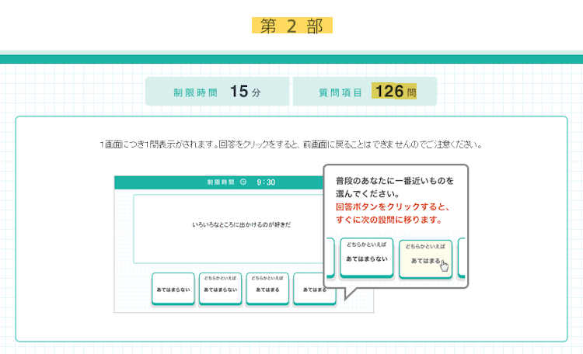Click the instruction line starting 1画面につき1問表示
This screenshot has width=583, height=354.
291,144
